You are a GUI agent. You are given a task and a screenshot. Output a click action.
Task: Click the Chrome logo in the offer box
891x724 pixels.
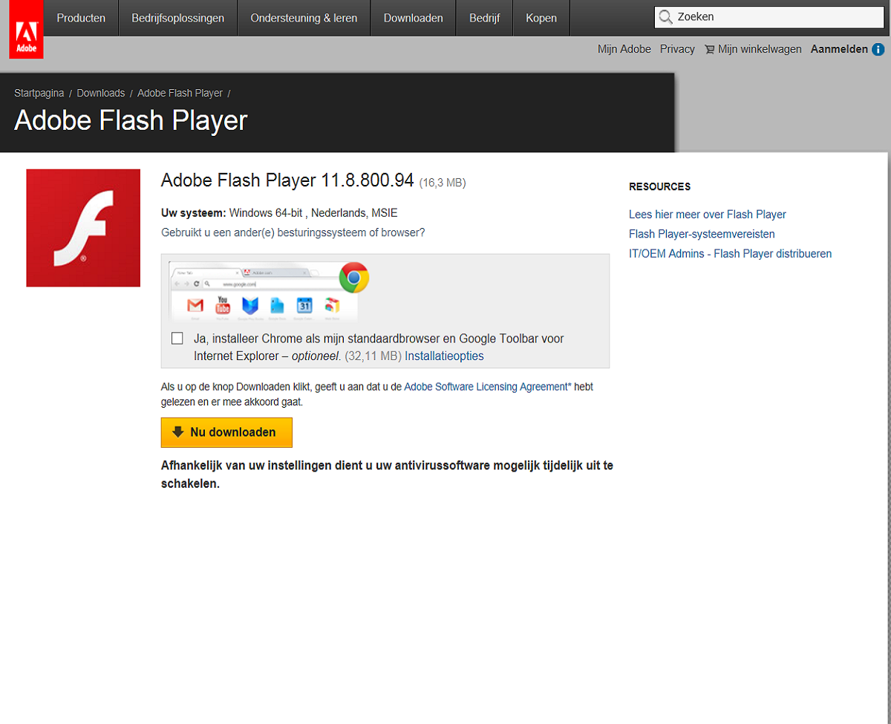coord(354,278)
